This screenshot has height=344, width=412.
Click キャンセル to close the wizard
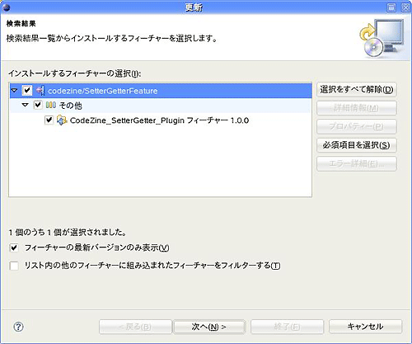[x=365, y=327]
